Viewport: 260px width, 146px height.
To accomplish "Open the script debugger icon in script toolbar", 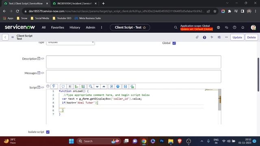I will click(132, 86).
